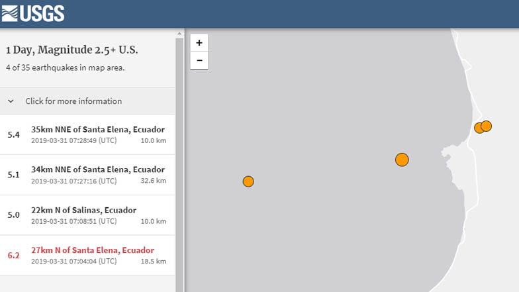Open the 1 Day, Magnitude 2.5+ U.S. heading

[71, 50]
